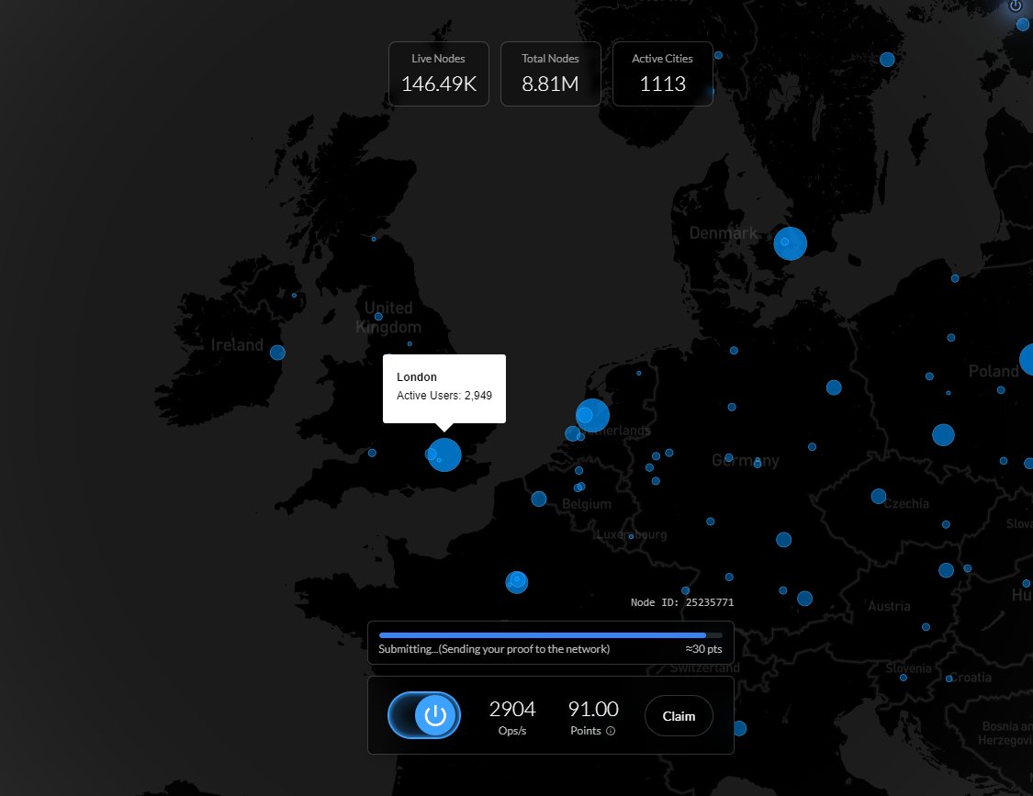Click the 1113 active cities value
1033x796 pixels.
(663, 84)
